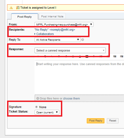The height and width of the screenshot is (138, 124).
Task: Open the Ticket Status dropdown
Action: [x=47, y=112]
